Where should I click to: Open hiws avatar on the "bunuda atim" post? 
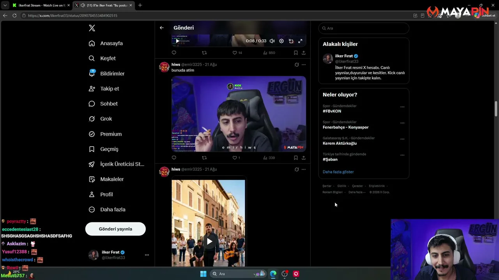point(164,66)
